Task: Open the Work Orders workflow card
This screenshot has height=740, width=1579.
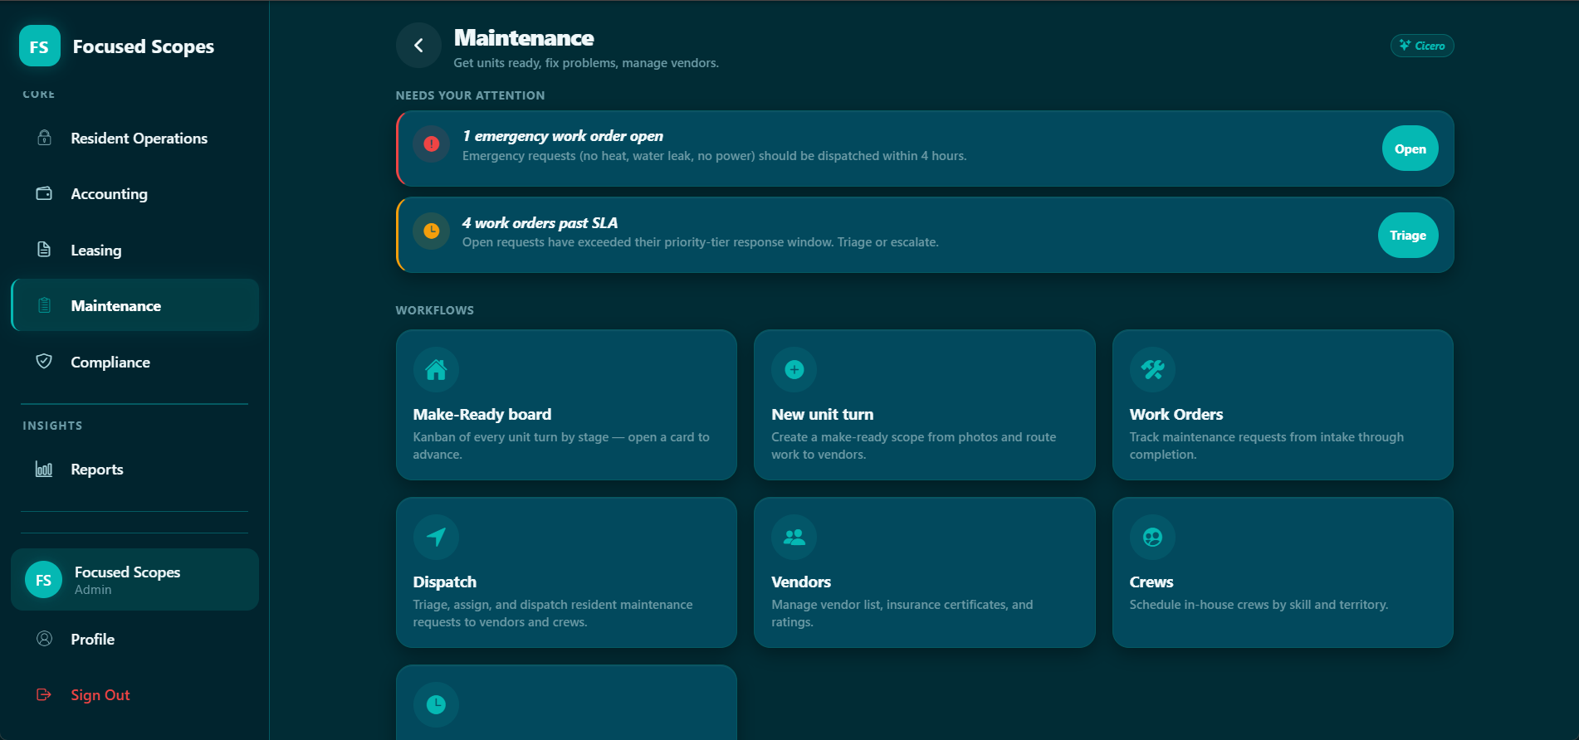Action: pos(1283,405)
